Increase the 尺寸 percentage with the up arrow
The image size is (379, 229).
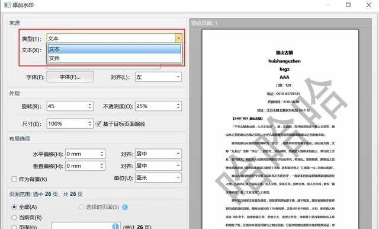point(89,122)
